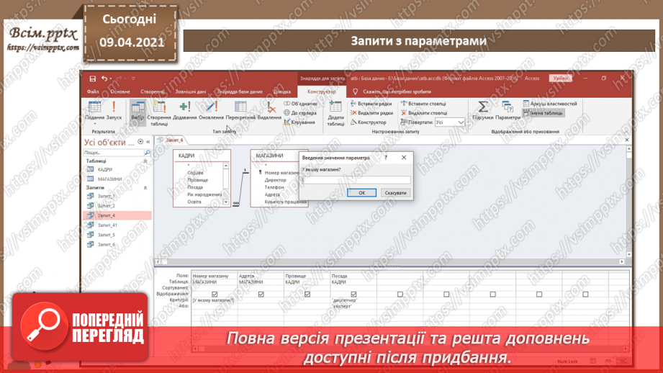Screen dimensions: 663x373
Task: Open customize quick access toolbar dropdown
Action: (x=133, y=78)
